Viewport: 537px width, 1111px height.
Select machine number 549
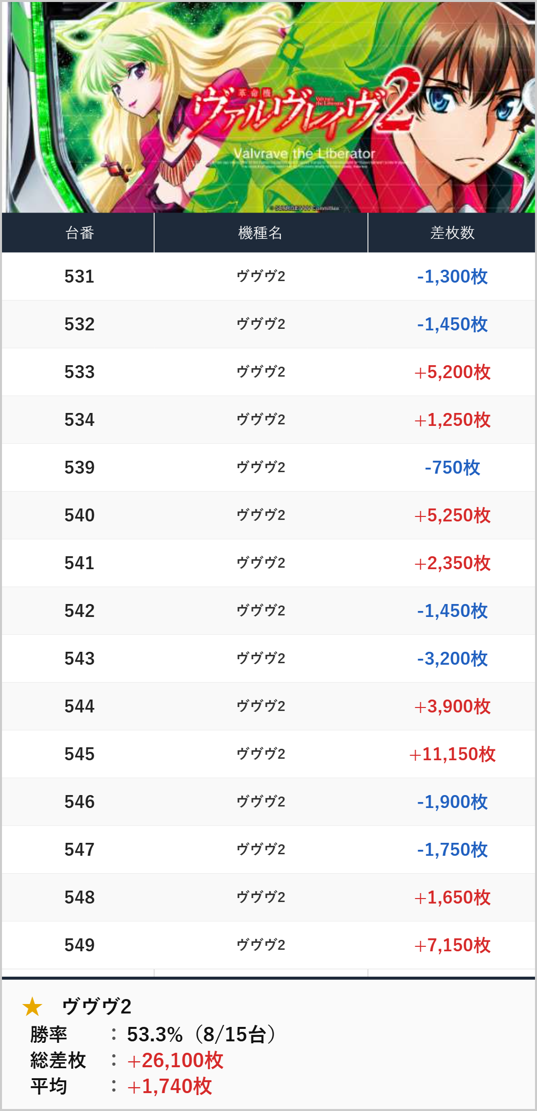click(80, 945)
